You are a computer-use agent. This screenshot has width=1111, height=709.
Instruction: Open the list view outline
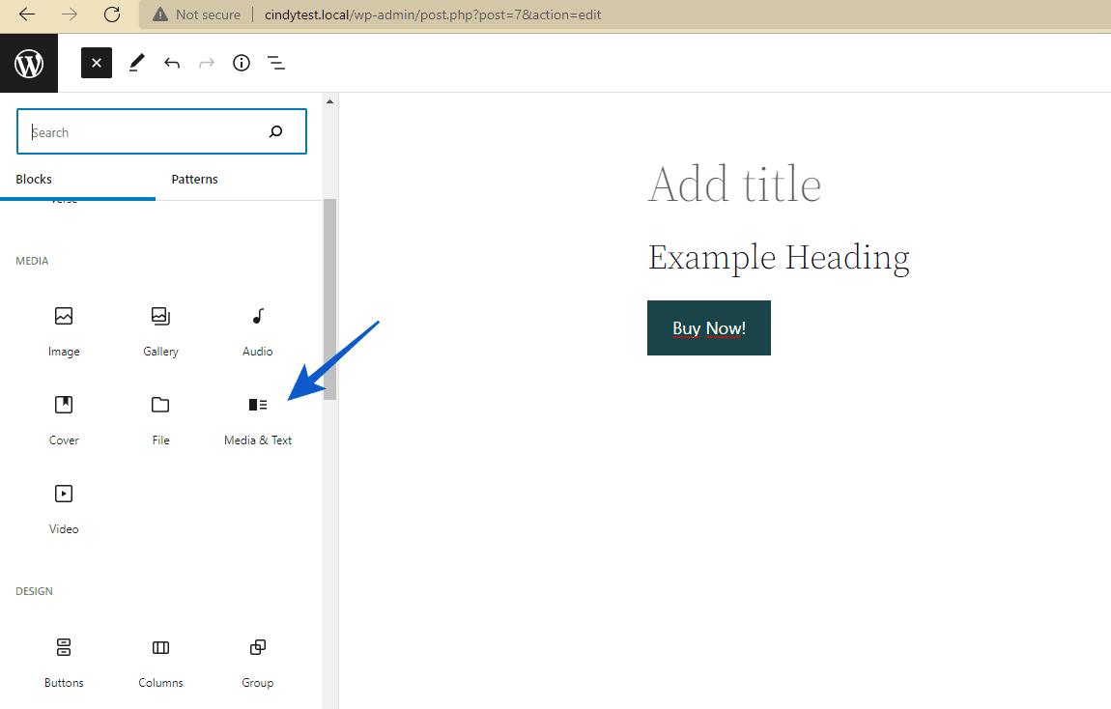click(x=275, y=63)
